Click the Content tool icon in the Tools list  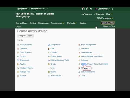tap(18, 56)
